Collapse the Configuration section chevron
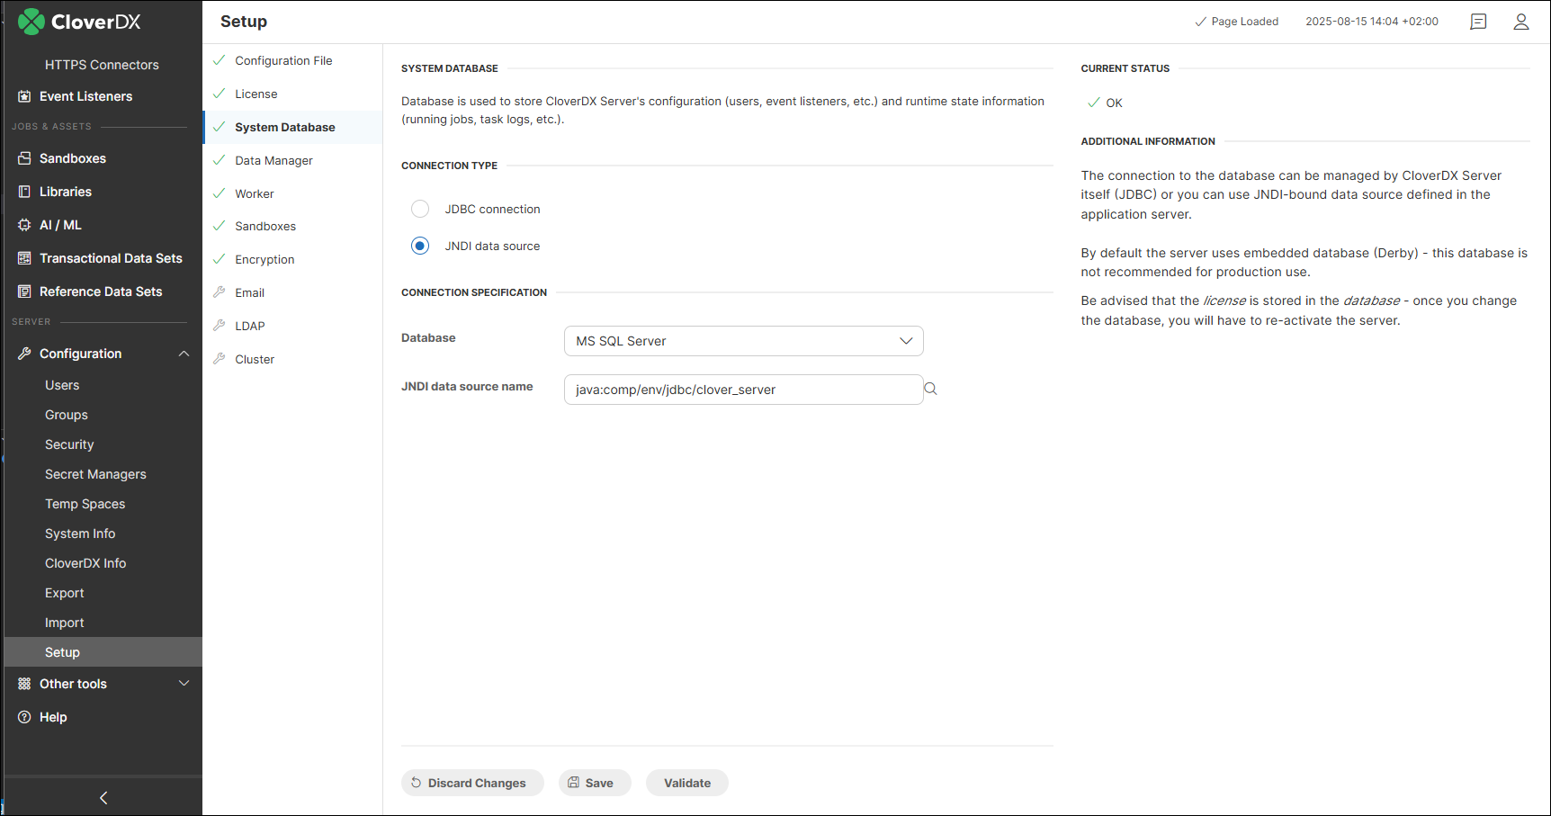 [184, 353]
